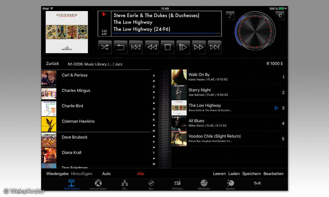The height and width of the screenshot is (197, 329).
Task: Click the track progress bar
Action: pos(166,33)
